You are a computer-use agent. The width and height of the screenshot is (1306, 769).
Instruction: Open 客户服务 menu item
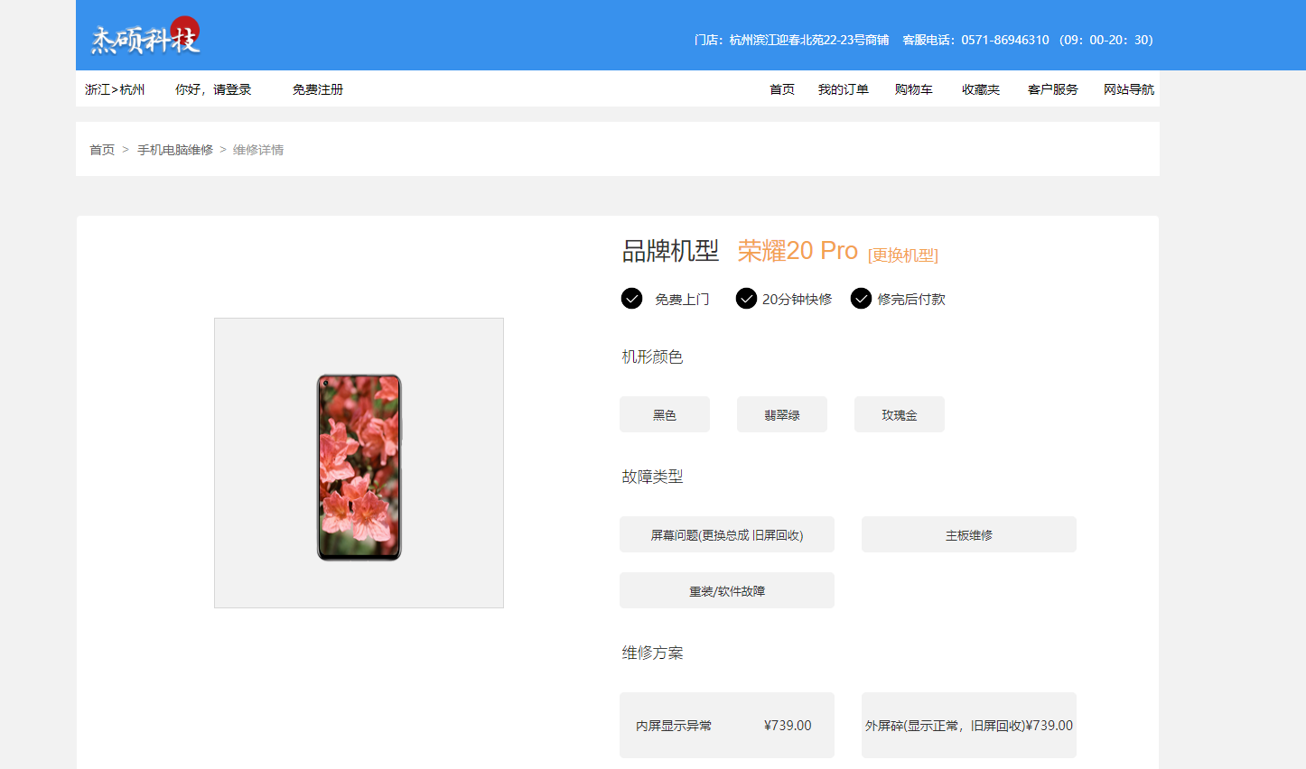pos(1053,89)
